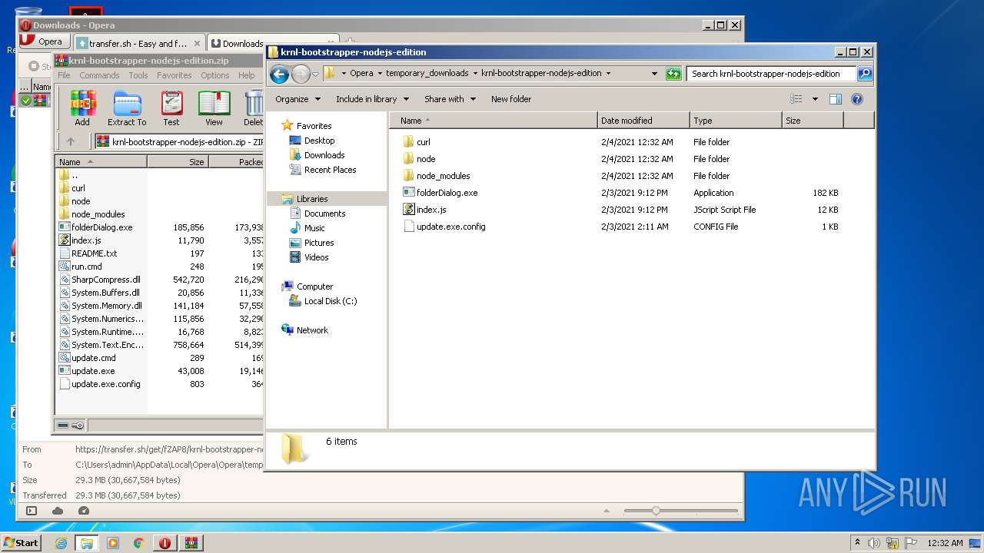Open recent pages dropdown next to Forward
Screen dimensions: 984x553
[315, 75]
